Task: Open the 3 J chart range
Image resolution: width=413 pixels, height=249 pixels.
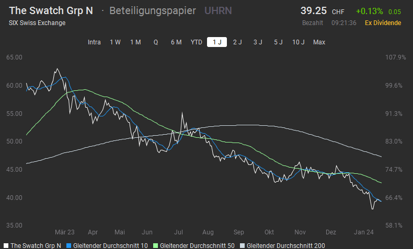Action: click(x=258, y=42)
